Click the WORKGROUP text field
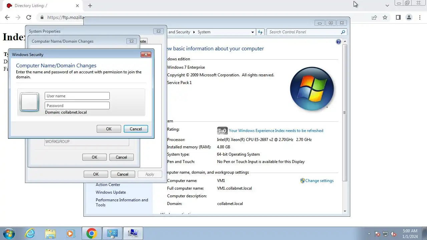The height and width of the screenshot is (240, 427). [x=87, y=142]
